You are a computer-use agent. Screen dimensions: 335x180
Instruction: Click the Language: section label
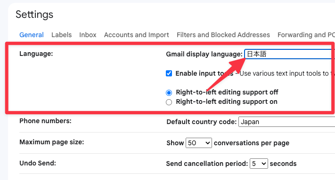tap(36, 54)
